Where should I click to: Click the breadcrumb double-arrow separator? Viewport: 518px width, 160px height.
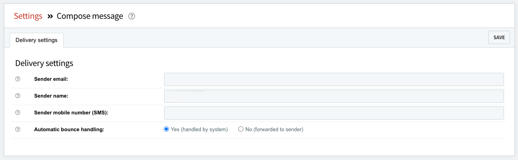[x=50, y=16]
